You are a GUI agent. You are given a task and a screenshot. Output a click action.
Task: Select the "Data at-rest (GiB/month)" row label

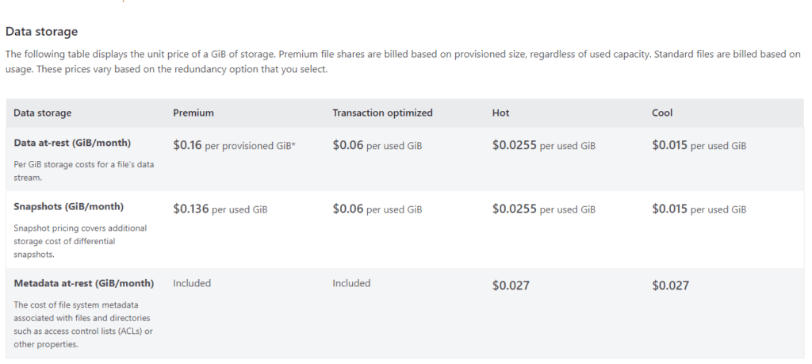pos(72,143)
